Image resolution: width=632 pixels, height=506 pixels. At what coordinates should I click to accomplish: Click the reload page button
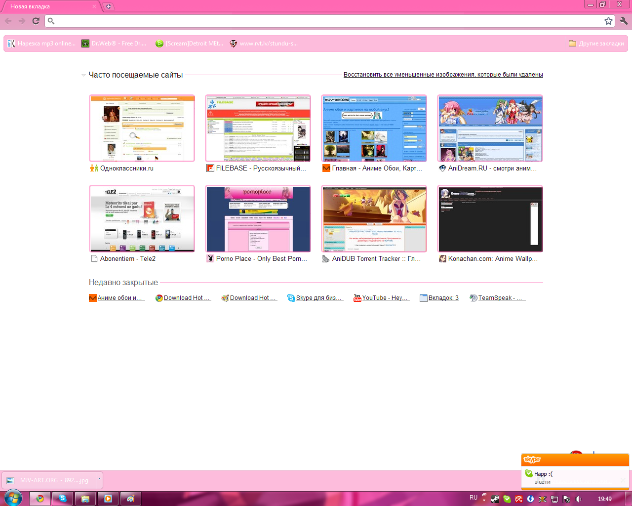point(36,21)
